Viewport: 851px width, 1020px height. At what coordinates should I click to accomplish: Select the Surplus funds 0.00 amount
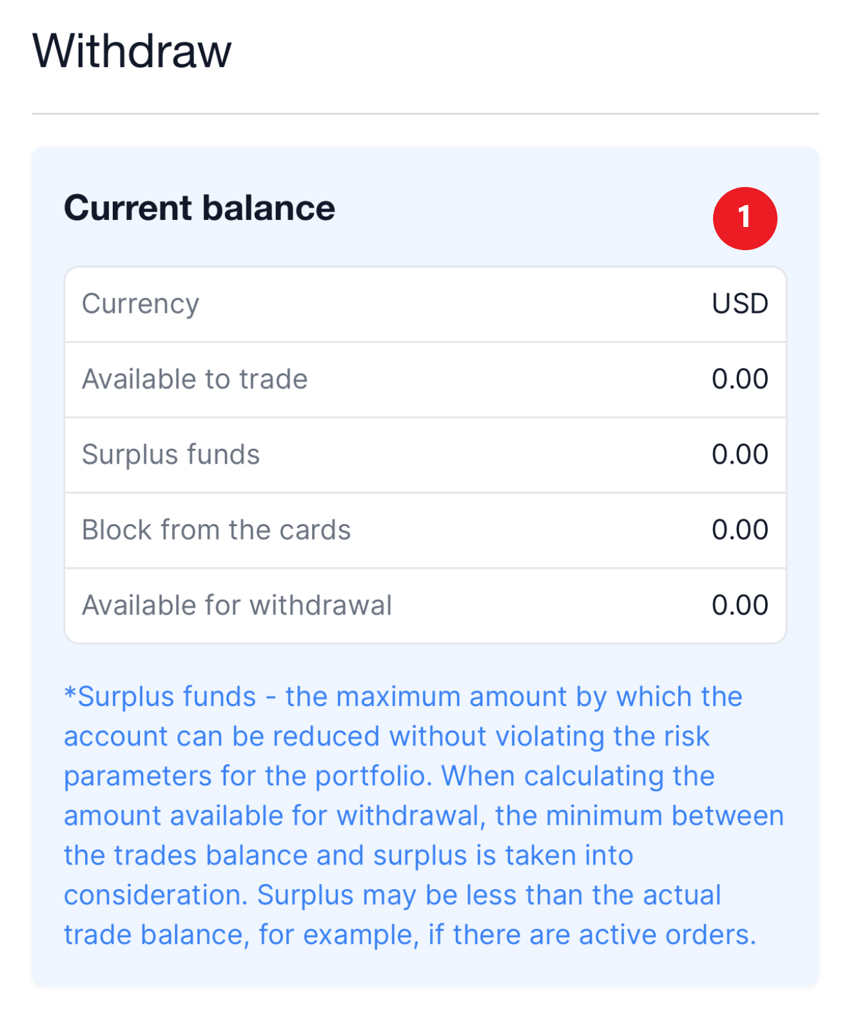[739, 455]
